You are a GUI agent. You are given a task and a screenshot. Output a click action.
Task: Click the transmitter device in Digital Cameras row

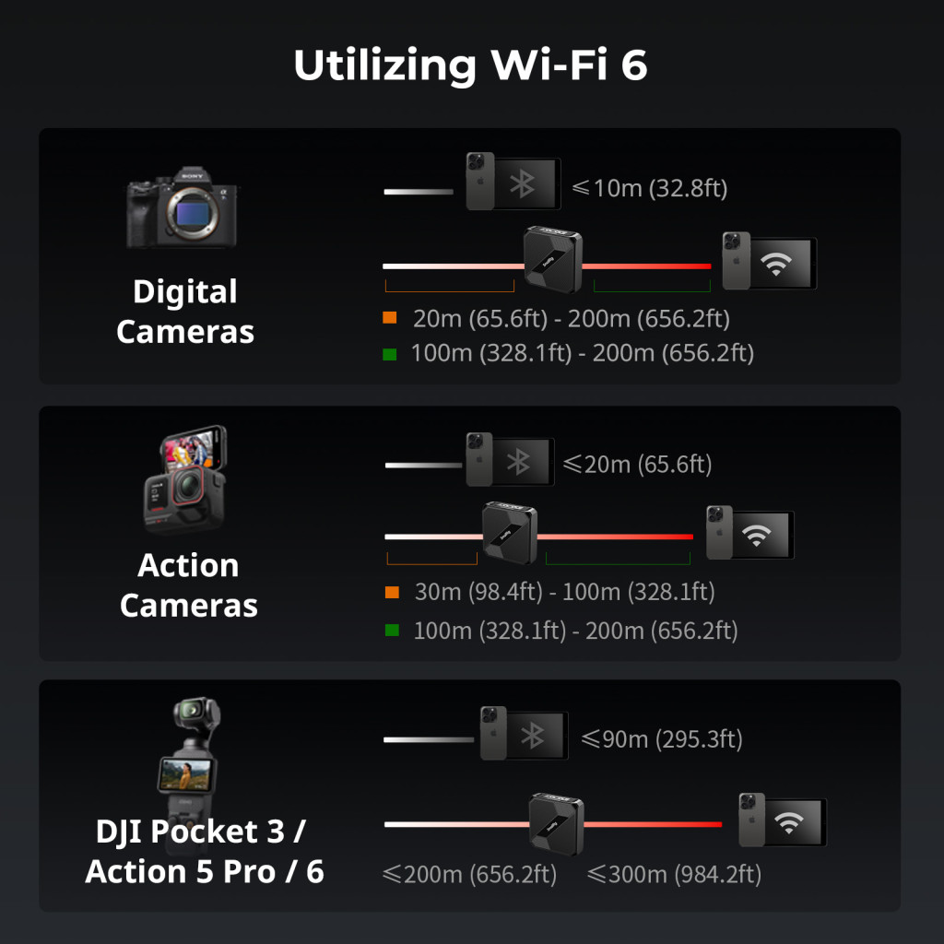coord(552,259)
